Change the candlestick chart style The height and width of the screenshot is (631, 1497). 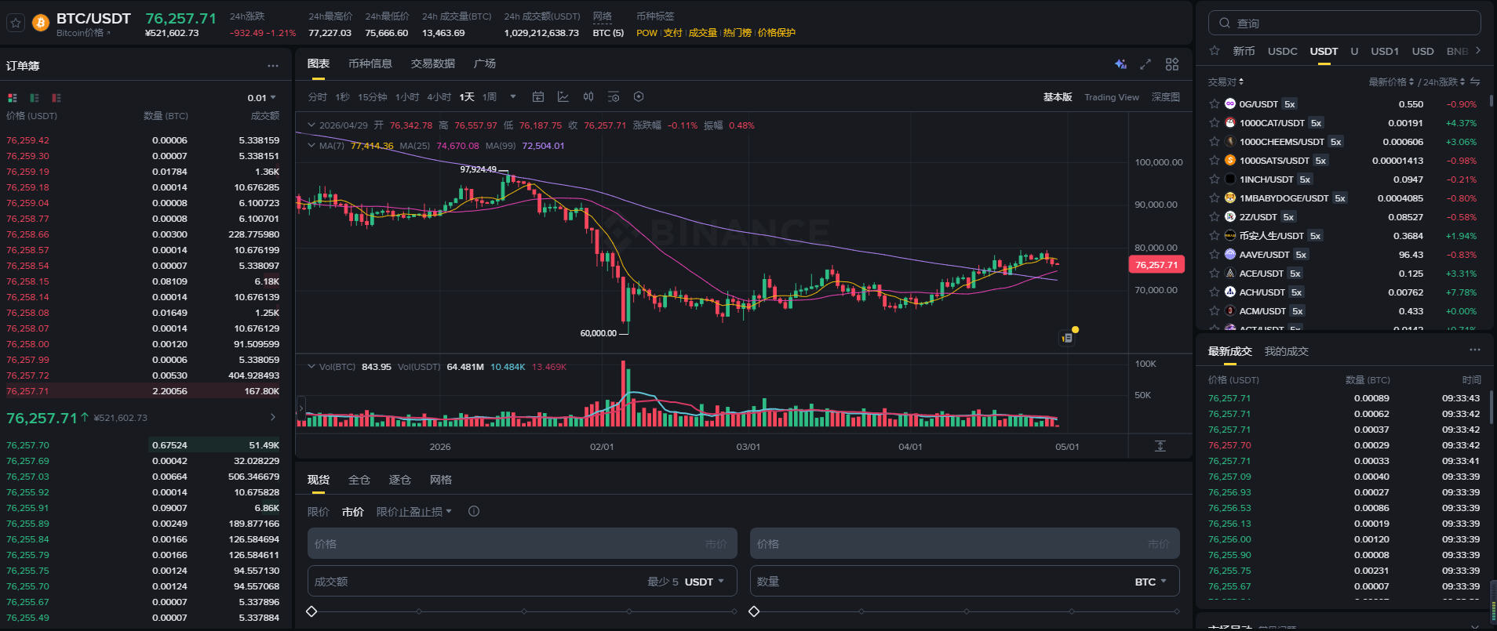(588, 96)
